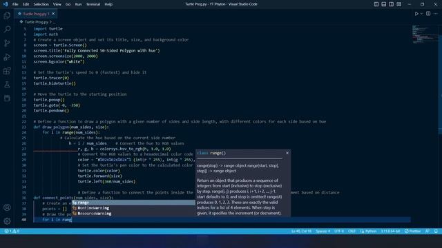Click line number 40 in the gutter
This screenshot has width=442, height=248.
pos(24,220)
